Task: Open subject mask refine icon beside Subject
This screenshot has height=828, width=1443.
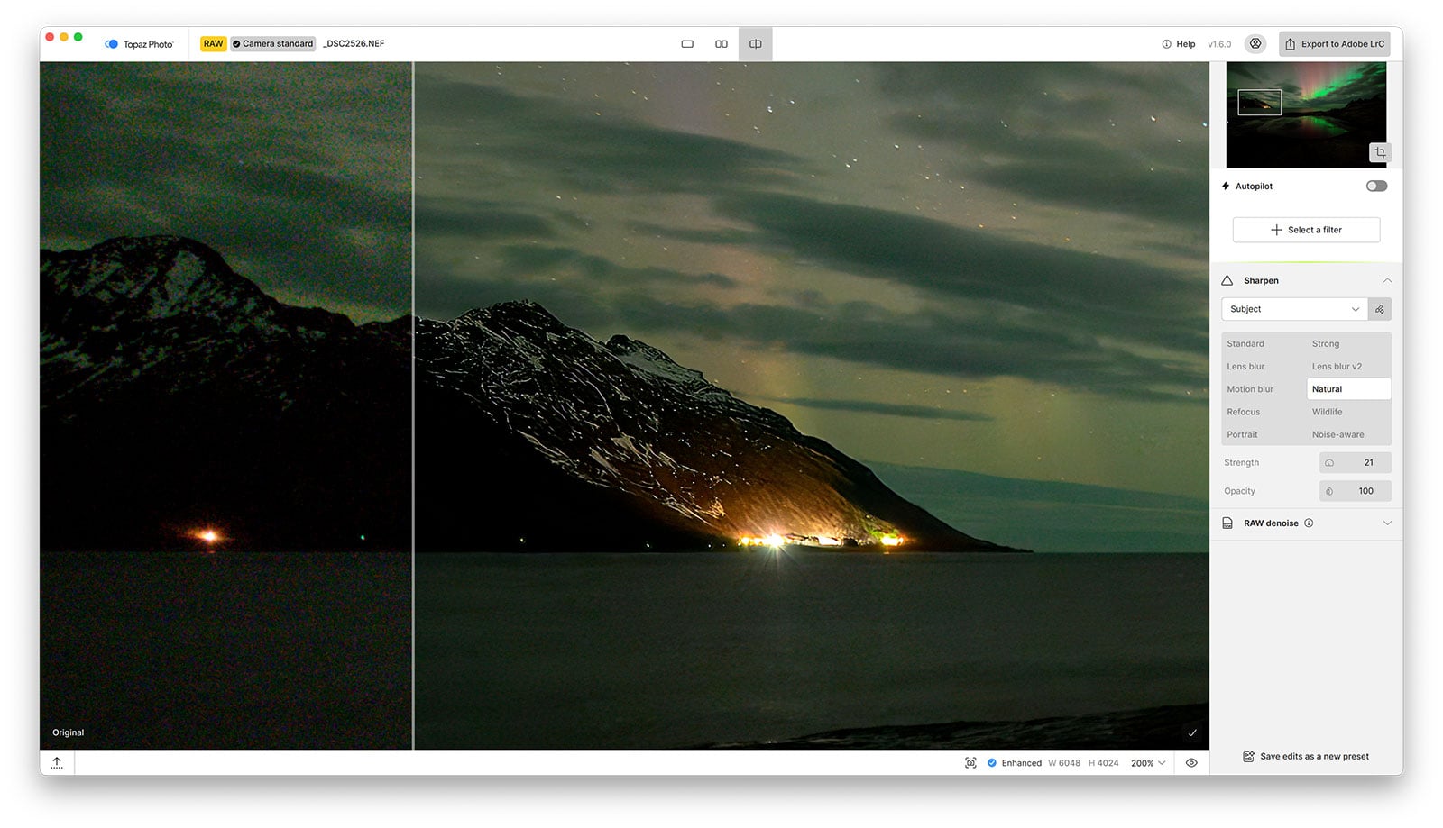Action: pyautogui.click(x=1380, y=309)
